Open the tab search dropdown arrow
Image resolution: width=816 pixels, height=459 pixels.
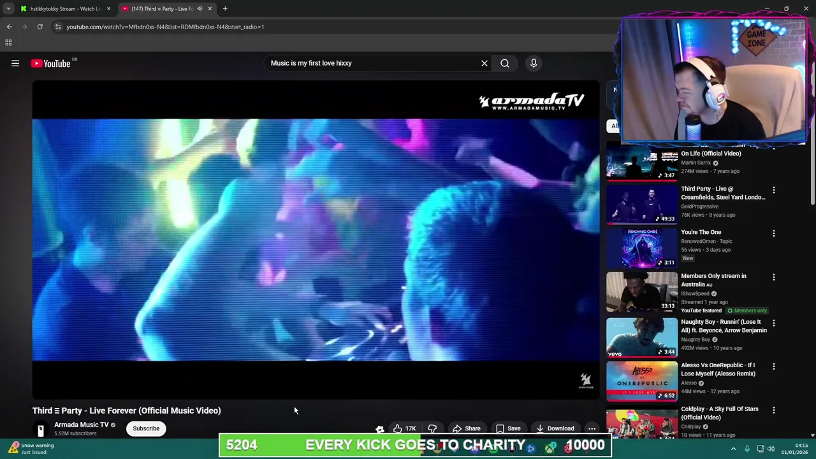(8, 9)
